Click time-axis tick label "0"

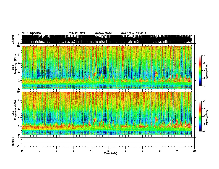click(x=22, y=151)
